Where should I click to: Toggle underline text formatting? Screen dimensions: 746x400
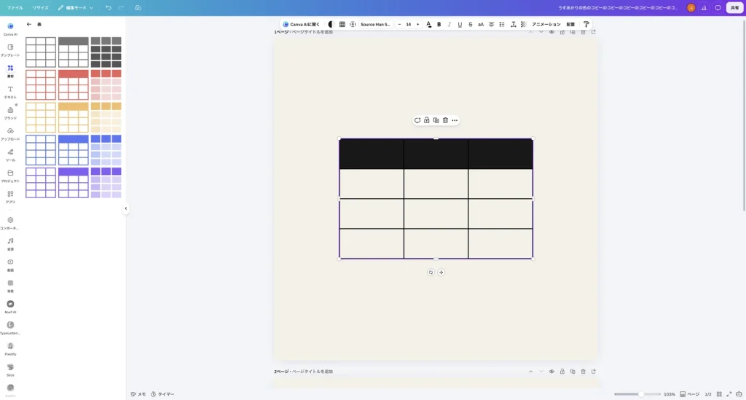click(460, 24)
